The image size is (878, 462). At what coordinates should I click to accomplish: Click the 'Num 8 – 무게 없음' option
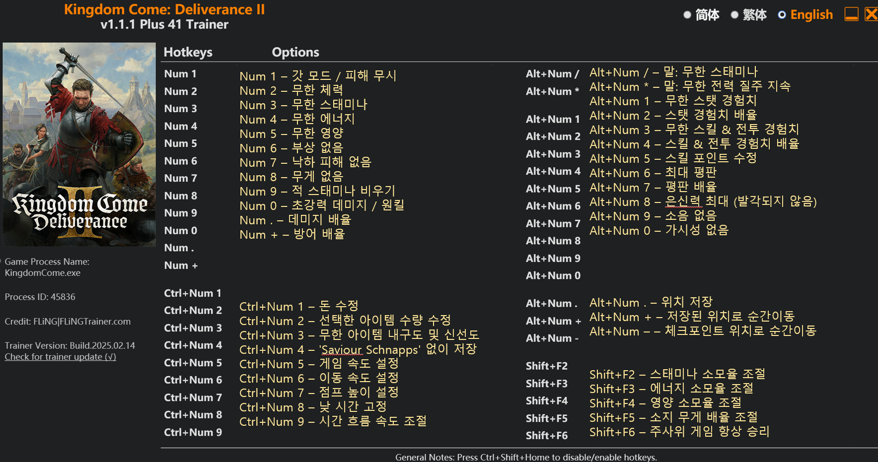click(291, 177)
